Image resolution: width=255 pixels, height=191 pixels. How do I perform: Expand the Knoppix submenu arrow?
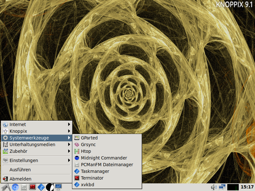69,131
